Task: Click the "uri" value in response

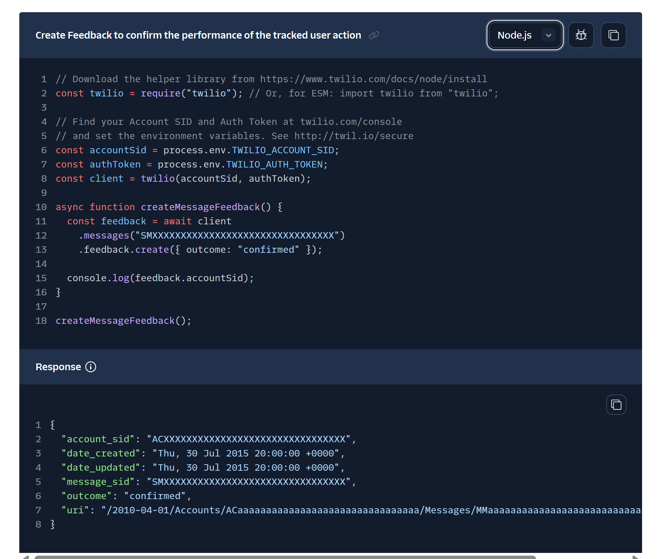Action: click(x=371, y=510)
